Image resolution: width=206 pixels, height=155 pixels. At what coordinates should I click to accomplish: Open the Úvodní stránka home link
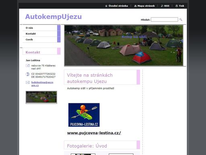(118, 6)
